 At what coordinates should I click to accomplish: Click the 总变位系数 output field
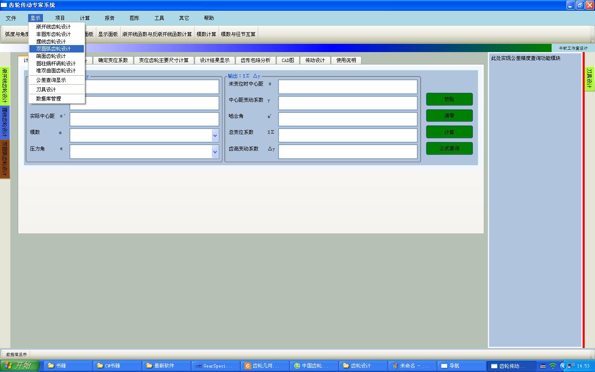(x=348, y=135)
